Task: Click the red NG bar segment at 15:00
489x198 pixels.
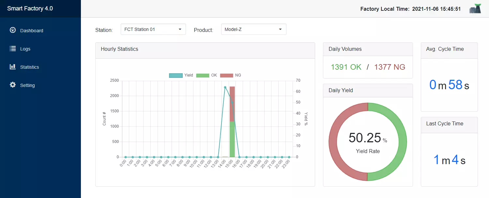Action: click(232, 104)
